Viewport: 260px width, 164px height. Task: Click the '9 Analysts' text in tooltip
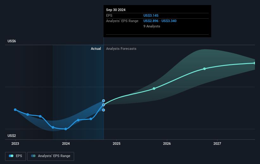pyautogui.click(x=152, y=26)
